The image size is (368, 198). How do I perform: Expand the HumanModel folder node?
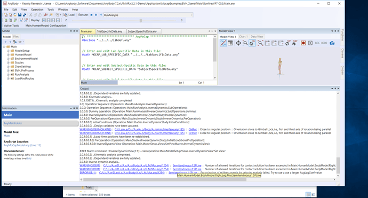(x=8, y=55)
